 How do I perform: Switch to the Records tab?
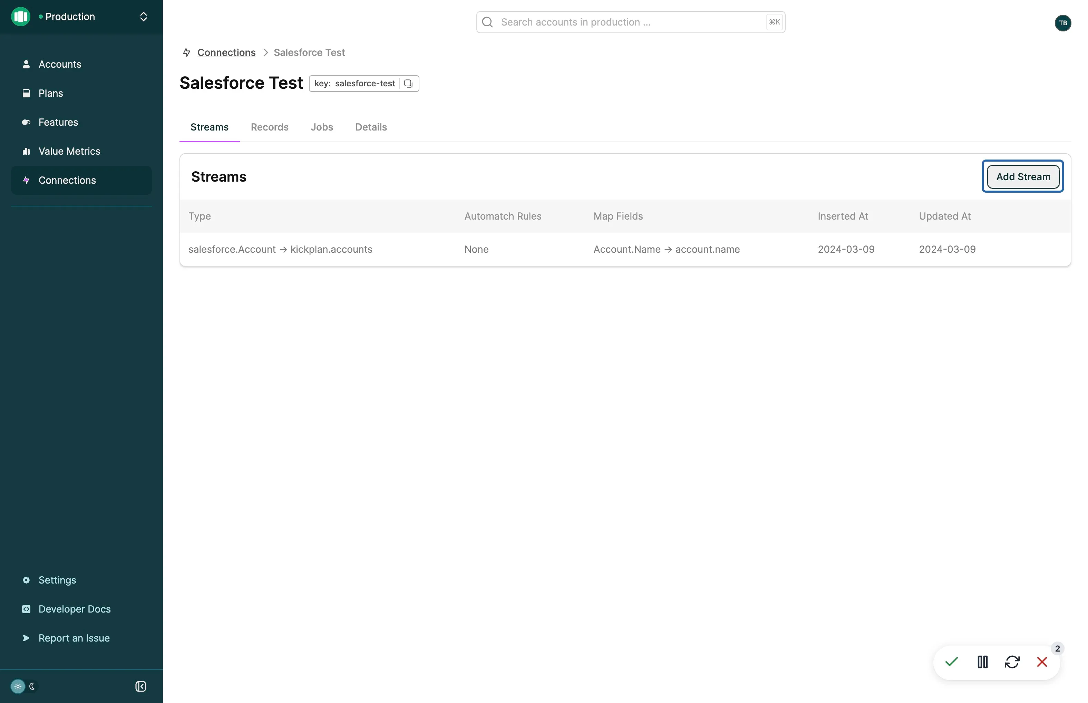(270, 127)
